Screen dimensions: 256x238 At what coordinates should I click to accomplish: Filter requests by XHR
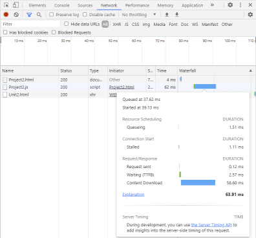pyautogui.click(x=117, y=25)
